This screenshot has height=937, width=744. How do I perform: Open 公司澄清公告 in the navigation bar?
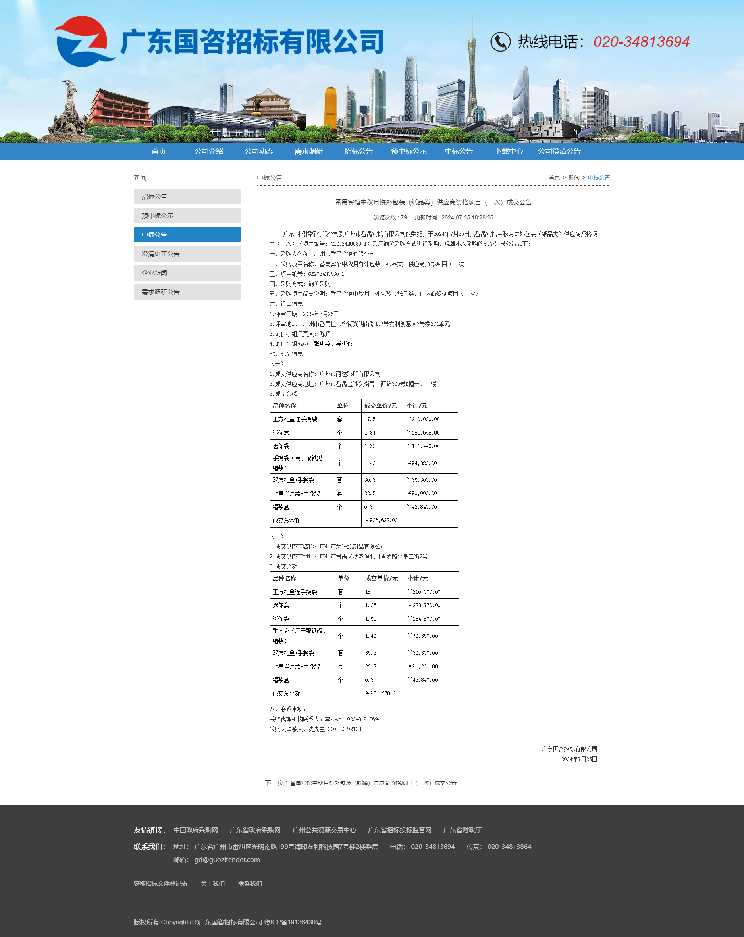pyautogui.click(x=559, y=151)
